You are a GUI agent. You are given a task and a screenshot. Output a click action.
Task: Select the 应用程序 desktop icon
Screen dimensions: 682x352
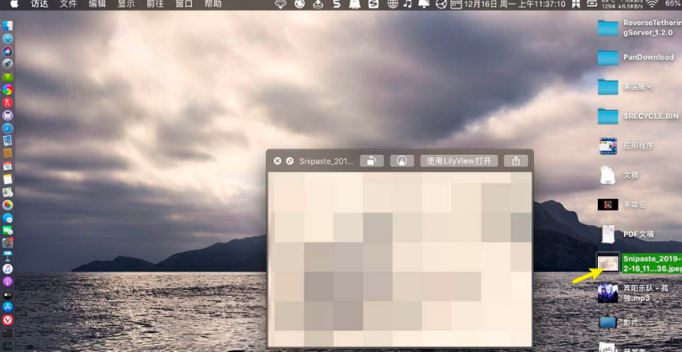tap(608, 146)
